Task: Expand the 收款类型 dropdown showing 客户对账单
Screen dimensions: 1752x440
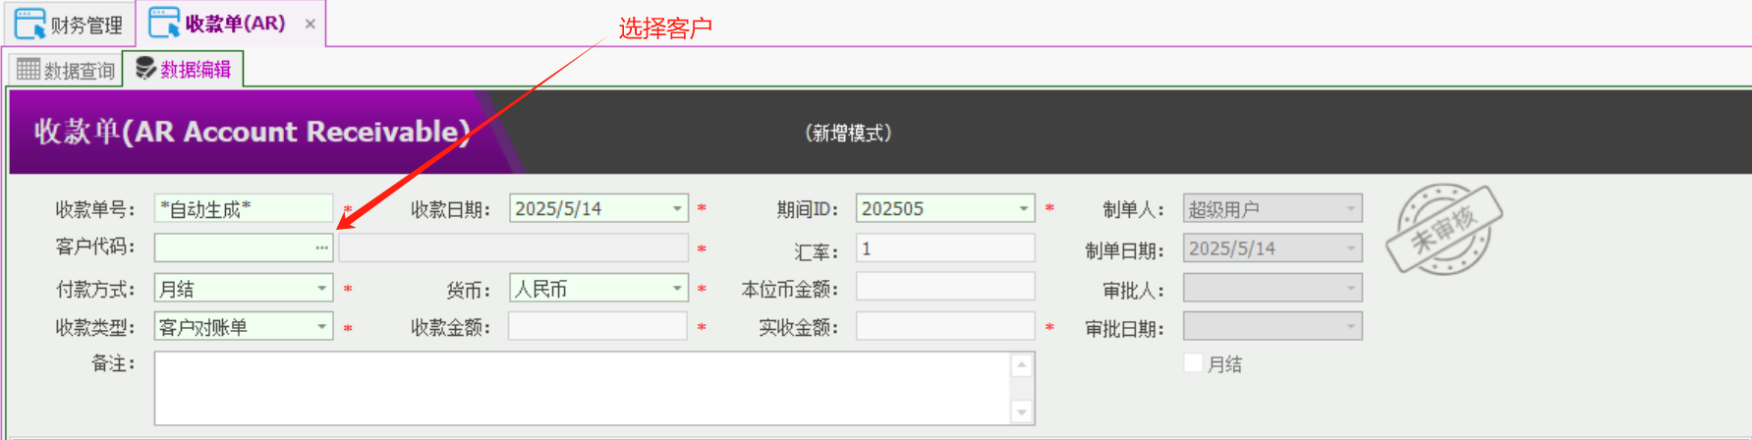Action: point(321,326)
